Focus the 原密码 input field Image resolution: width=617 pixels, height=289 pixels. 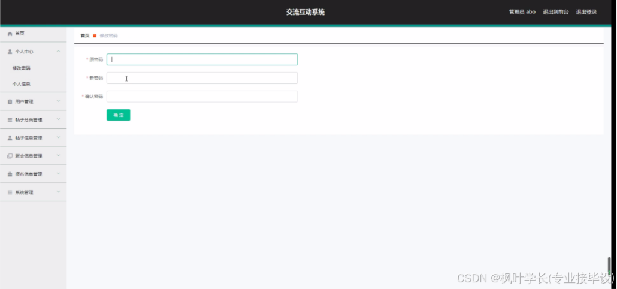(202, 59)
